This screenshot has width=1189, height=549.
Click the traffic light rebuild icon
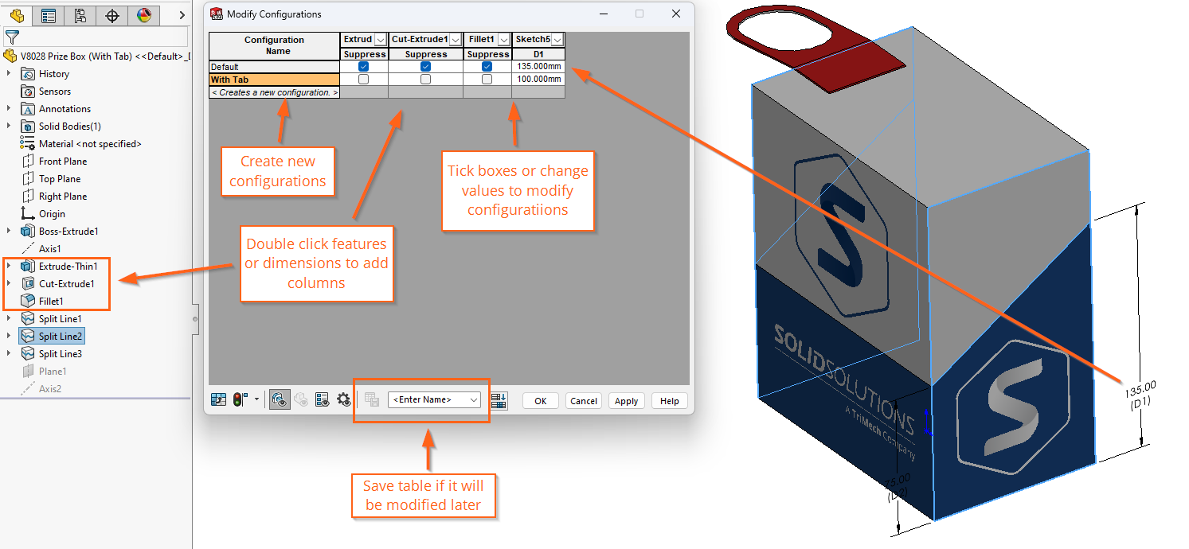tap(237, 399)
